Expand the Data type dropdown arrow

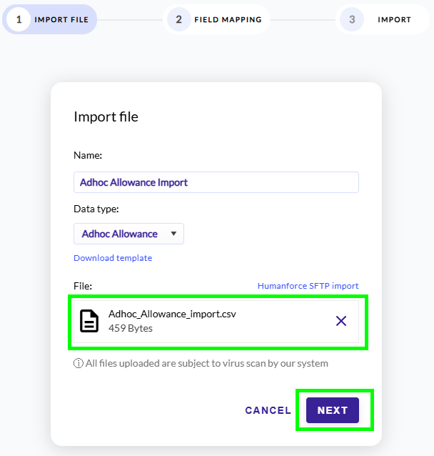pyautogui.click(x=173, y=234)
